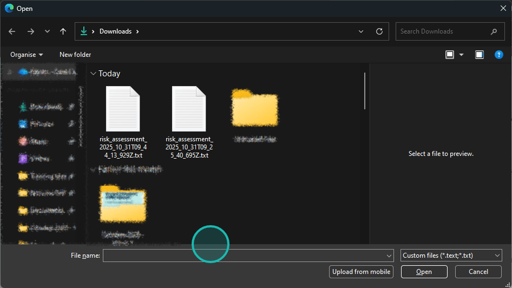Click the change view layout icon
Viewport: 512px width, 288px height.
(x=449, y=55)
